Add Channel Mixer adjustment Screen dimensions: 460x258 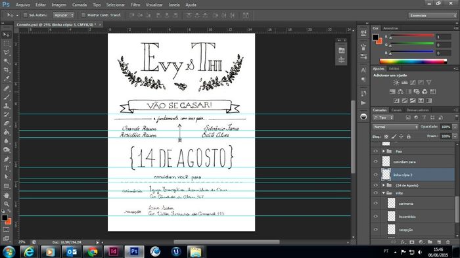[425, 91]
